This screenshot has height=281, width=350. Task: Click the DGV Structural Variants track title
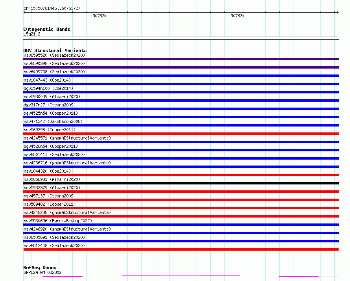pyautogui.click(x=55, y=50)
